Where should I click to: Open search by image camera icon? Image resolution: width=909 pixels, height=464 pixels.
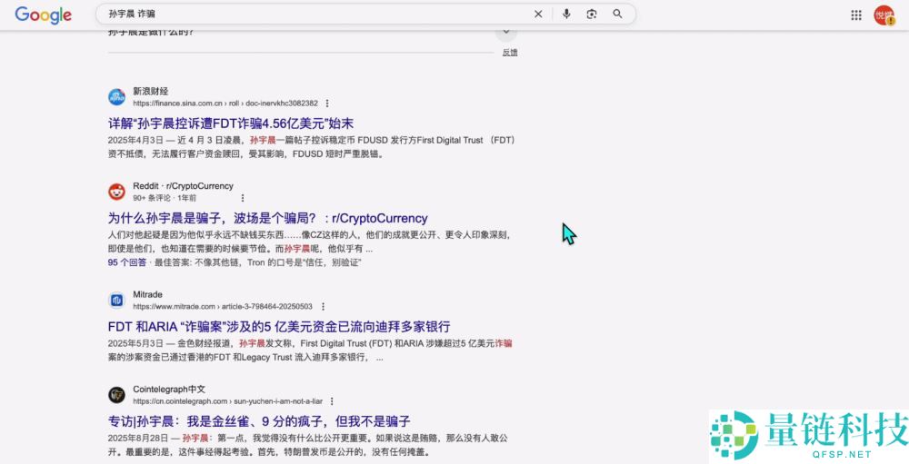592,14
